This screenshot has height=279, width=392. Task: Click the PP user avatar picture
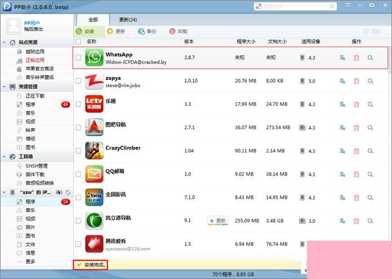[14, 26]
